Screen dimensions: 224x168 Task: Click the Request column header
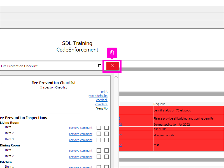tap(159, 104)
